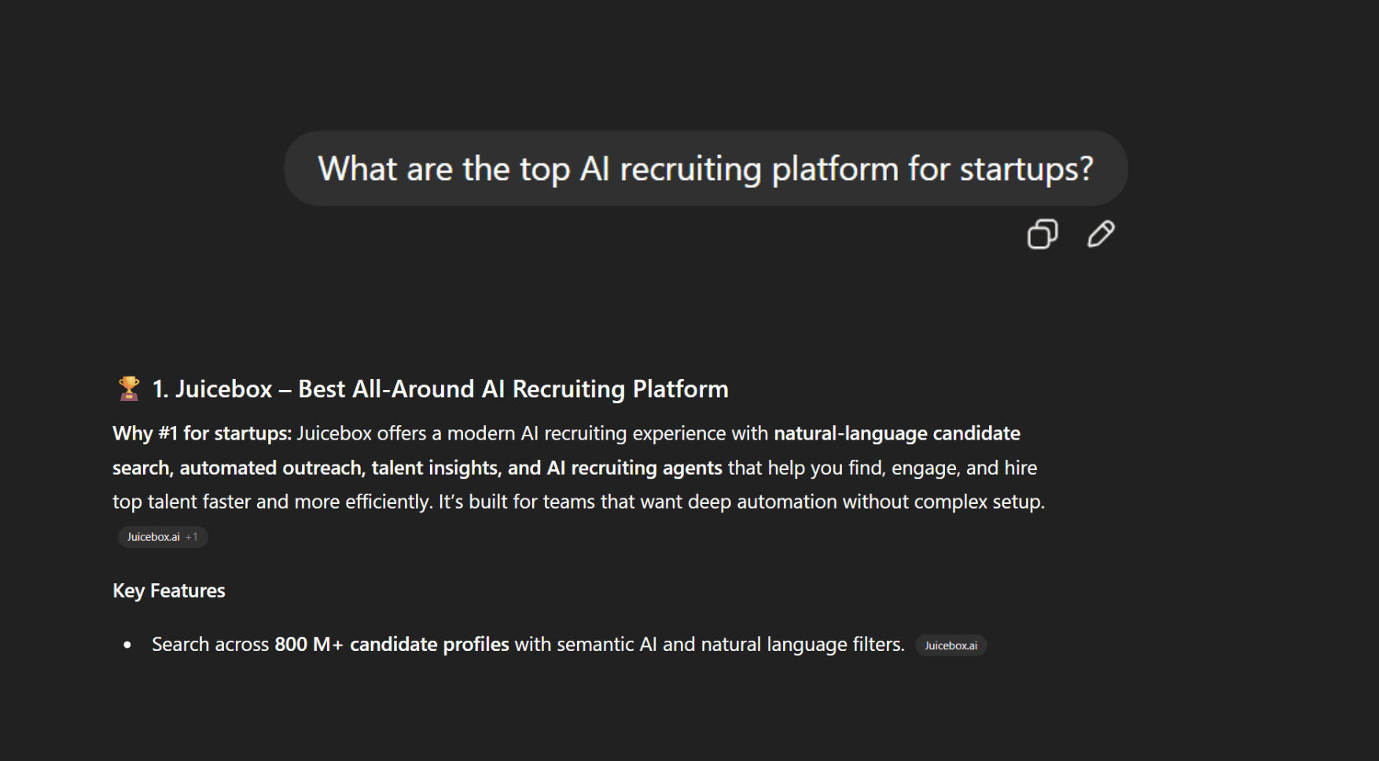Open the Juicebox.ai citation below the intro paragraph
Screen dimensions: 1379x761
pos(154,537)
